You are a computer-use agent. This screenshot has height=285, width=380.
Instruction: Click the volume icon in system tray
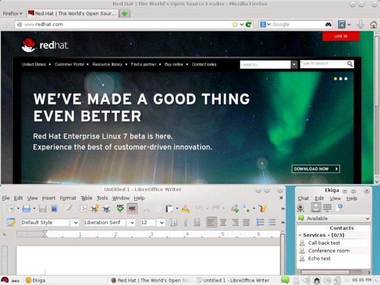tap(305, 281)
